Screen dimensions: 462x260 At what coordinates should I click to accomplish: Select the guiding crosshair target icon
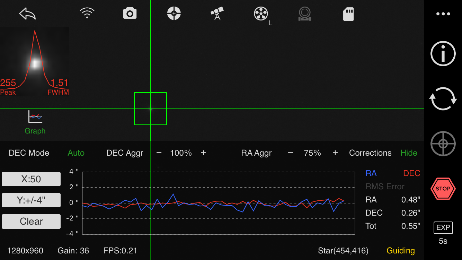pos(174,14)
